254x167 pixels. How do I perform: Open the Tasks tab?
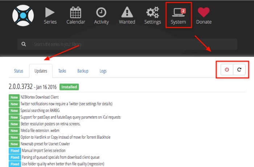click(62, 71)
